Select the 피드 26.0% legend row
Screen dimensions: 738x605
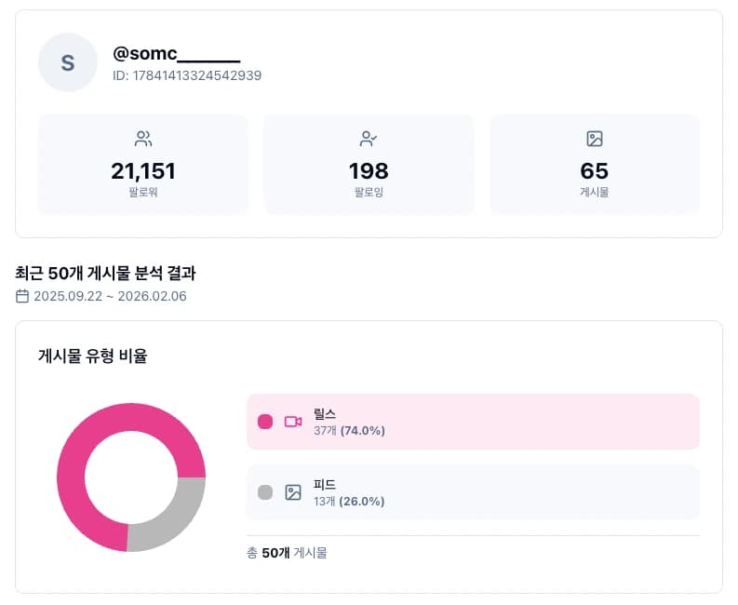pyautogui.click(x=473, y=492)
